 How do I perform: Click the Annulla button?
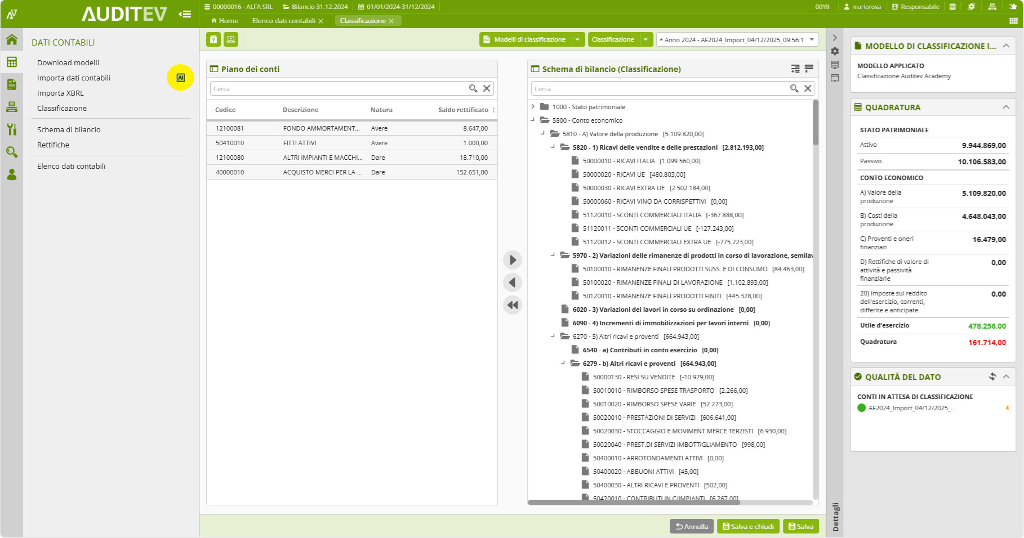[x=692, y=526]
